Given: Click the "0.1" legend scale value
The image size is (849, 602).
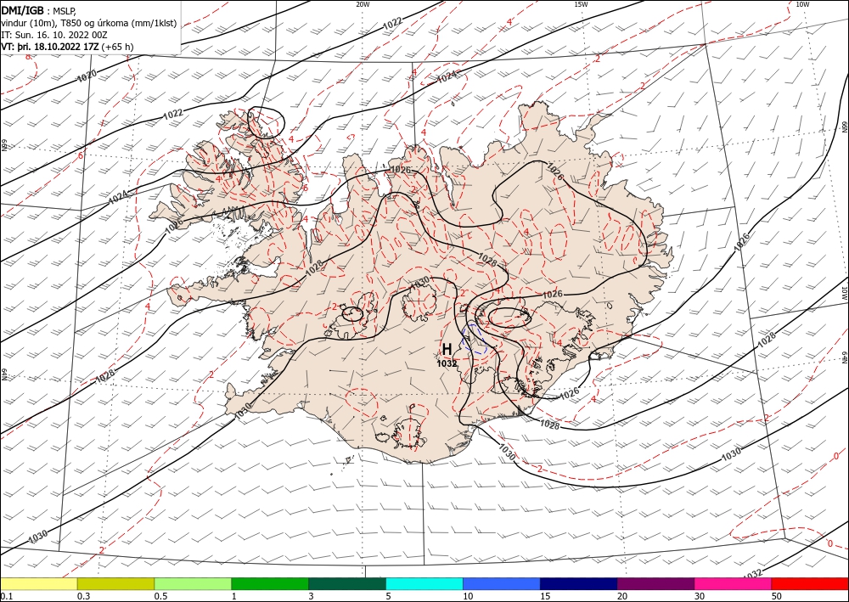Looking at the screenshot, I should point(7,596).
